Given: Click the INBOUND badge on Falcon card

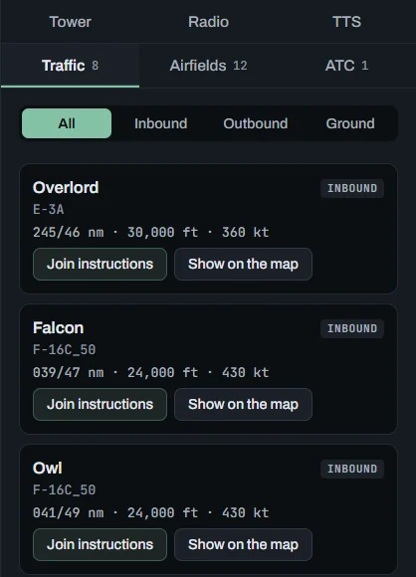Looking at the screenshot, I should tap(352, 328).
